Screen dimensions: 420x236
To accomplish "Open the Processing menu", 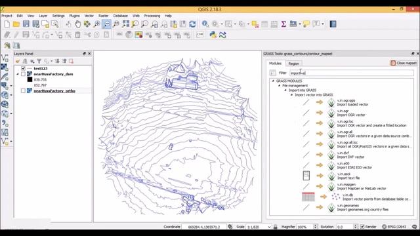I will coord(152,16).
